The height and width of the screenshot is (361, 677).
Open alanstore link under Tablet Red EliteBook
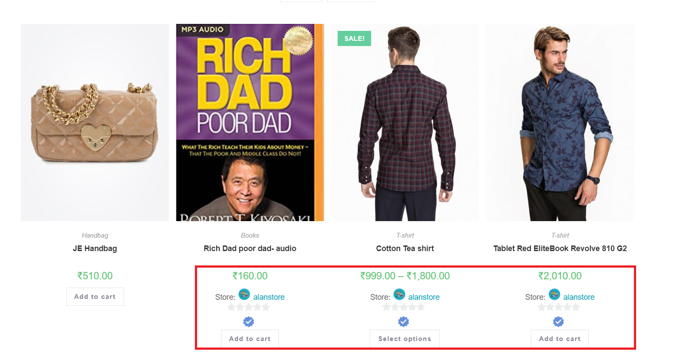pyautogui.click(x=579, y=297)
